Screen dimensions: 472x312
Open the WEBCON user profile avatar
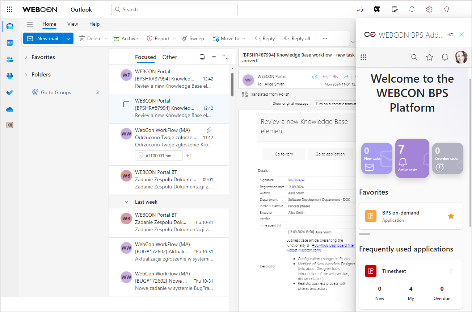pyautogui.click(x=461, y=57)
